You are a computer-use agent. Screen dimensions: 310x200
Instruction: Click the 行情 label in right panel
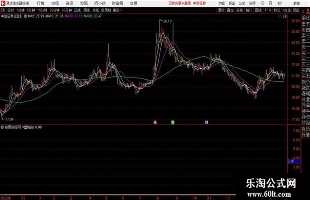click(306, 135)
